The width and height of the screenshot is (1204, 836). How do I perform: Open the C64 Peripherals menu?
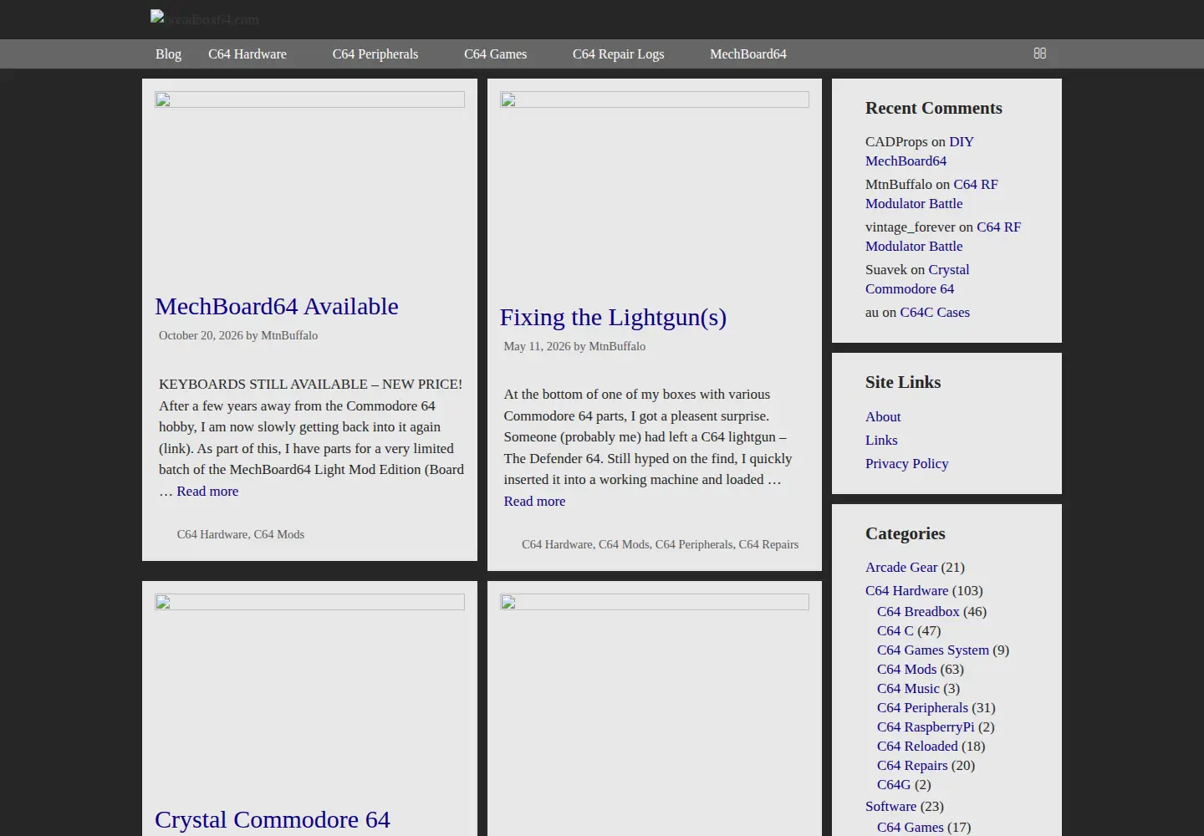pos(375,54)
